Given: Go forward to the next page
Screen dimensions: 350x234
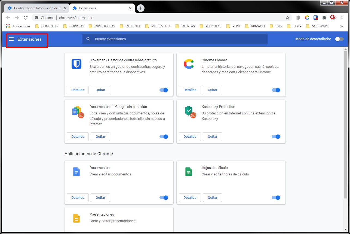Looking at the screenshot, I should [x=17, y=18].
